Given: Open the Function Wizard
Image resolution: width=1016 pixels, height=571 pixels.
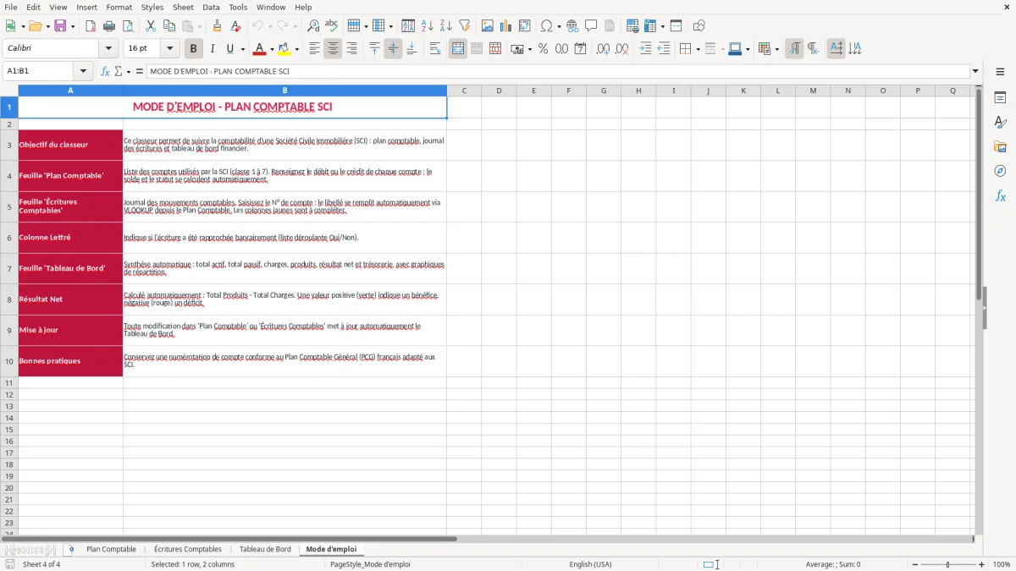Looking at the screenshot, I should [x=105, y=71].
